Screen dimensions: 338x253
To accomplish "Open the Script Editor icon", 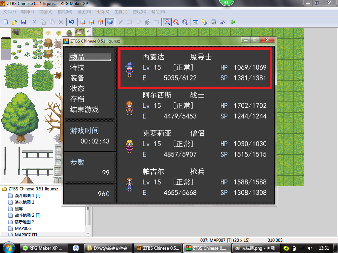I will [214, 22].
